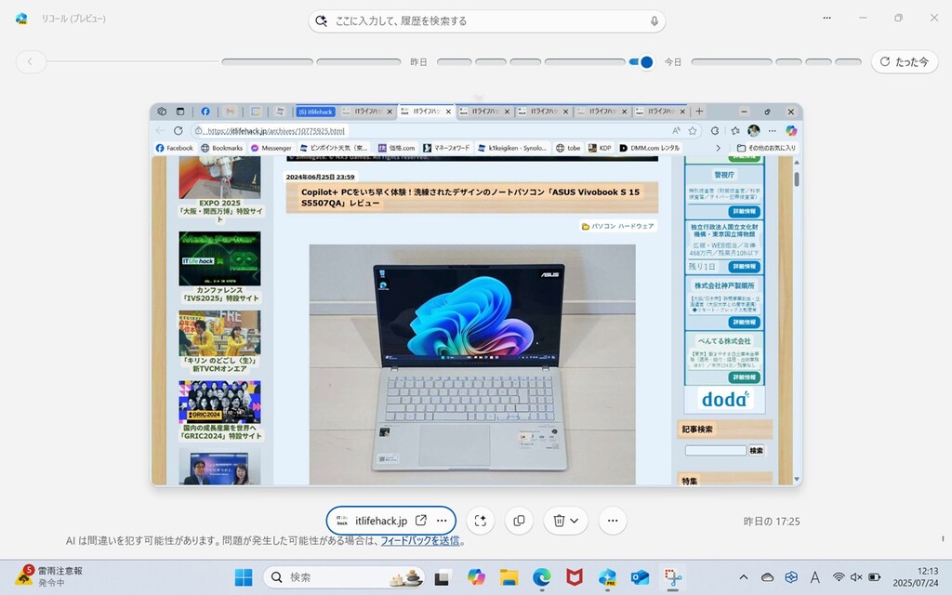Open snapshot more options ellipsis button

(613, 521)
